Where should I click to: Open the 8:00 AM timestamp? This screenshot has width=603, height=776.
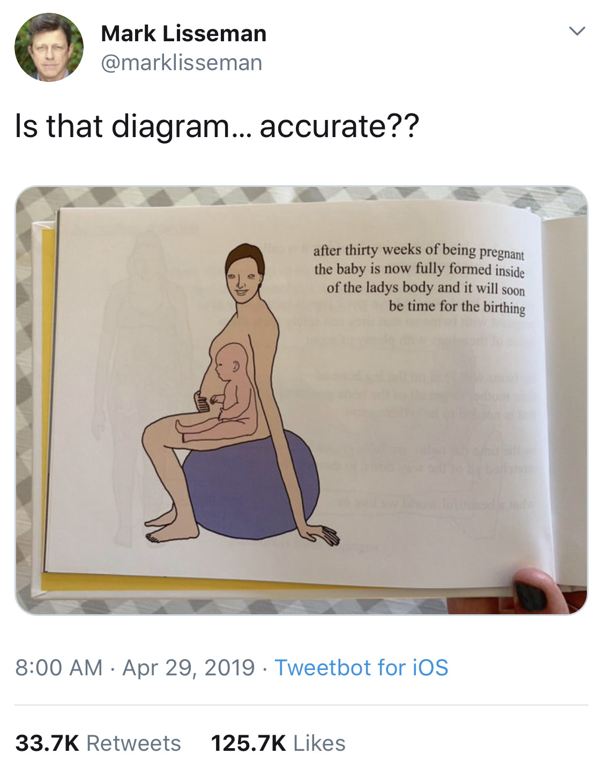pos(59,668)
